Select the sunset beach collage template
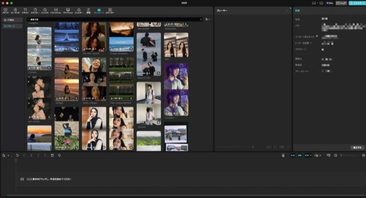The width and height of the screenshot is (366, 198). coord(67,79)
